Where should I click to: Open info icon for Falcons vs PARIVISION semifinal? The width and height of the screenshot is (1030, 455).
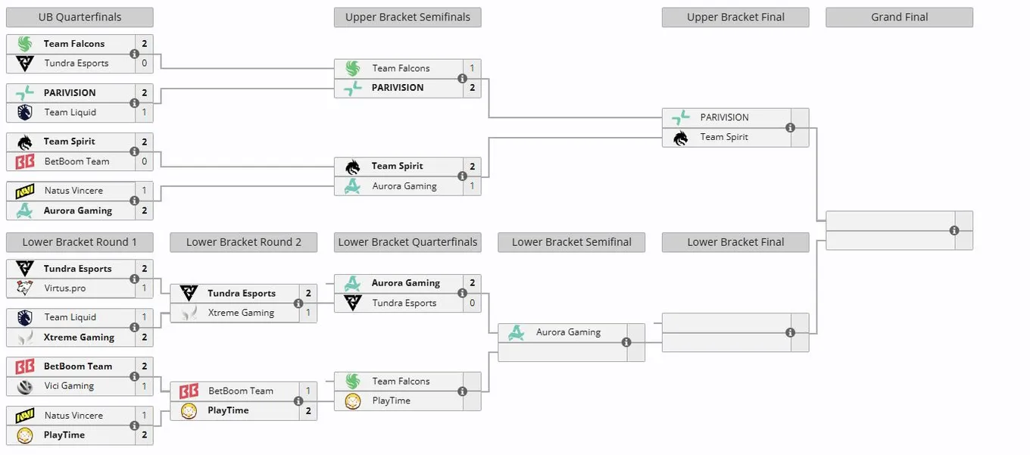[462, 78]
